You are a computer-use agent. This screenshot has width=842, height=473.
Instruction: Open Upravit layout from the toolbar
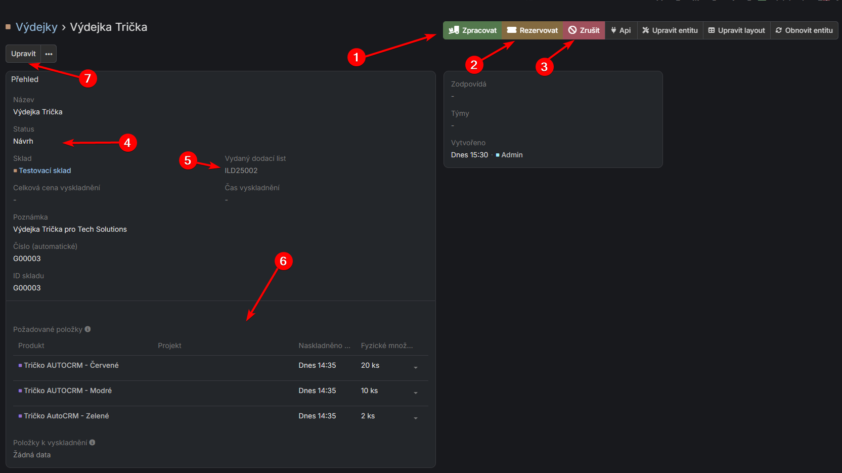[x=737, y=30]
